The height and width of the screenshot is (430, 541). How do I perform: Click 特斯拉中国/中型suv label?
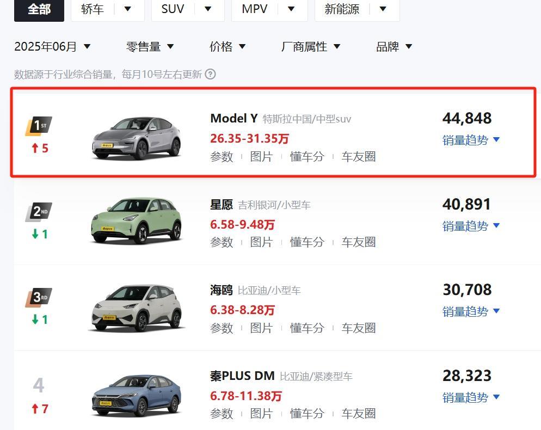point(307,119)
